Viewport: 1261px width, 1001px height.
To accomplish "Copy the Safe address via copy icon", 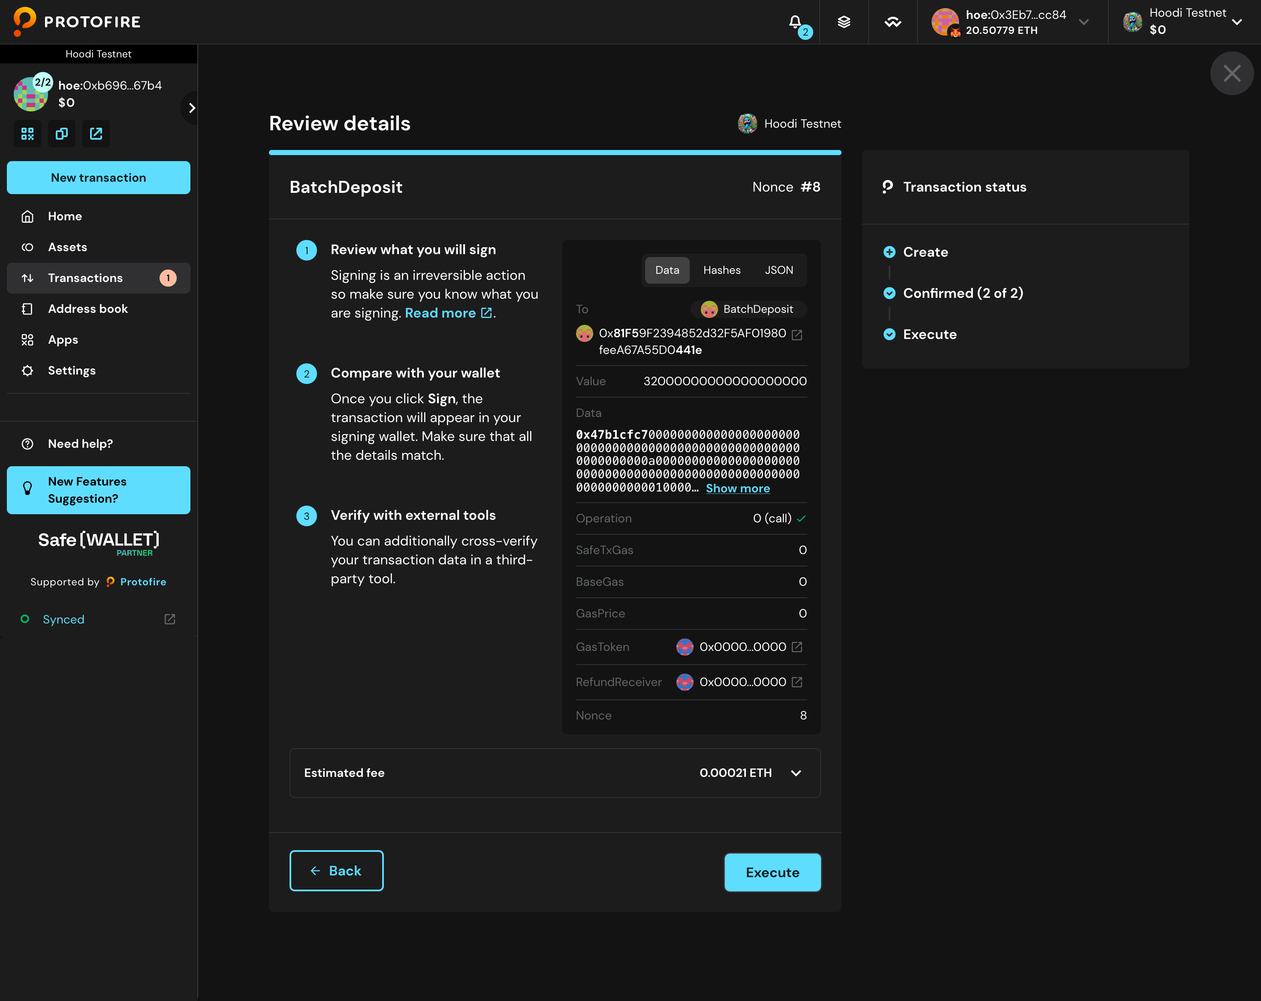I will 61,134.
